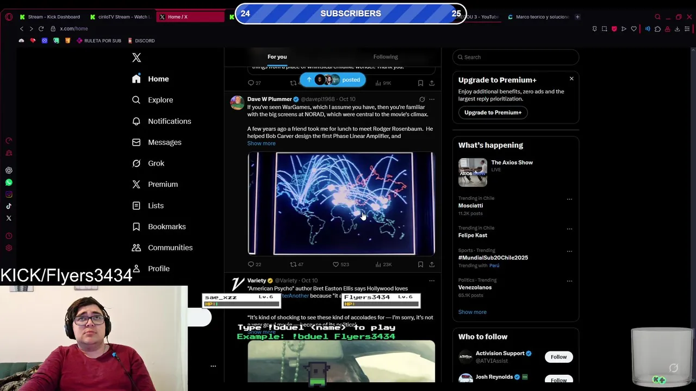Reload the x.com page
Viewport: 696px width, 391px height.
click(x=41, y=29)
